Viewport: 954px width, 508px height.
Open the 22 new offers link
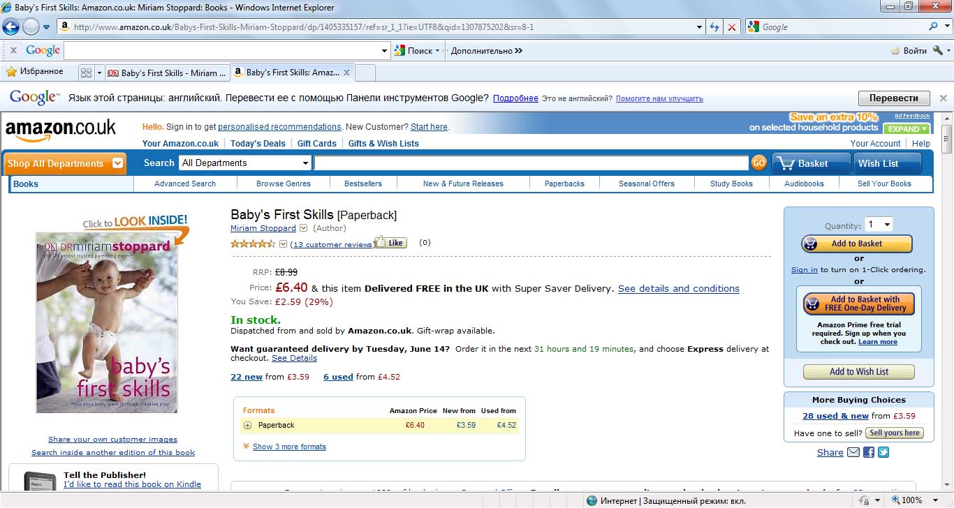click(x=247, y=377)
